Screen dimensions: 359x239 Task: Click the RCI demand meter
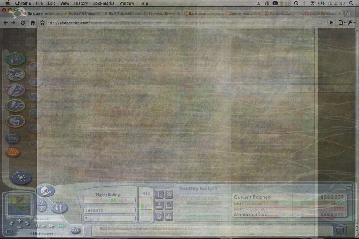pyautogui.click(x=146, y=210)
